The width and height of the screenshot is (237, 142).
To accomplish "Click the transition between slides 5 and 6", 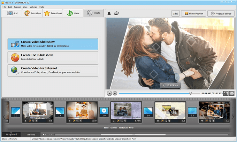I will pos(60,112).
